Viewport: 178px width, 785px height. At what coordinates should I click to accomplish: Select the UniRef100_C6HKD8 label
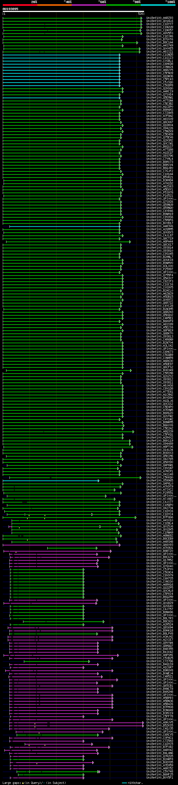pos(160,64)
